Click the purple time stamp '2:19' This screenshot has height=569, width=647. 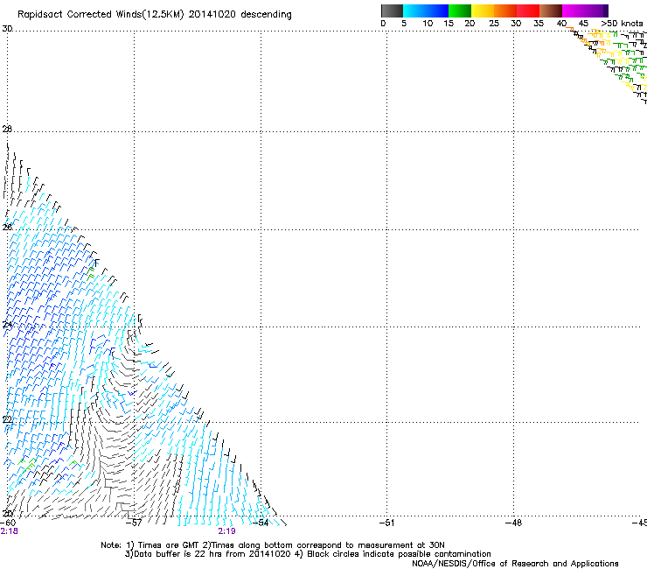[227, 531]
